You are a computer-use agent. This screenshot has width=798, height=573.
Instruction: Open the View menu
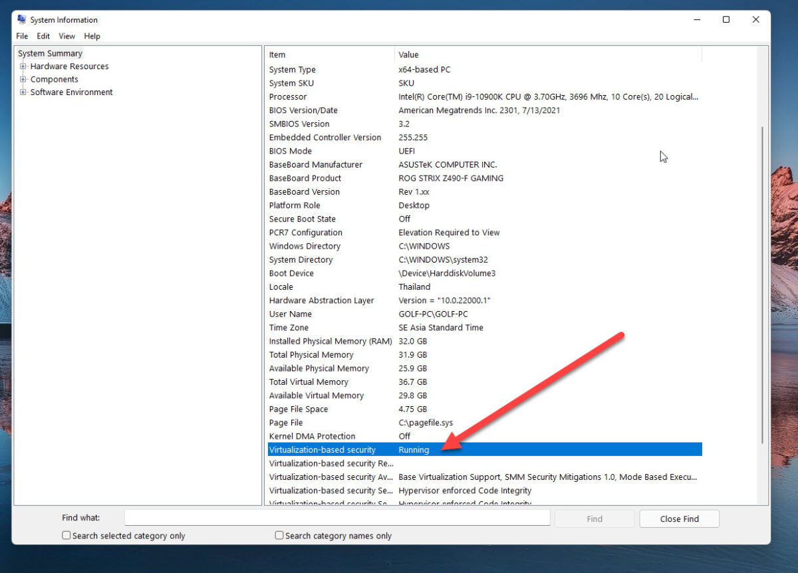pyautogui.click(x=66, y=36)
